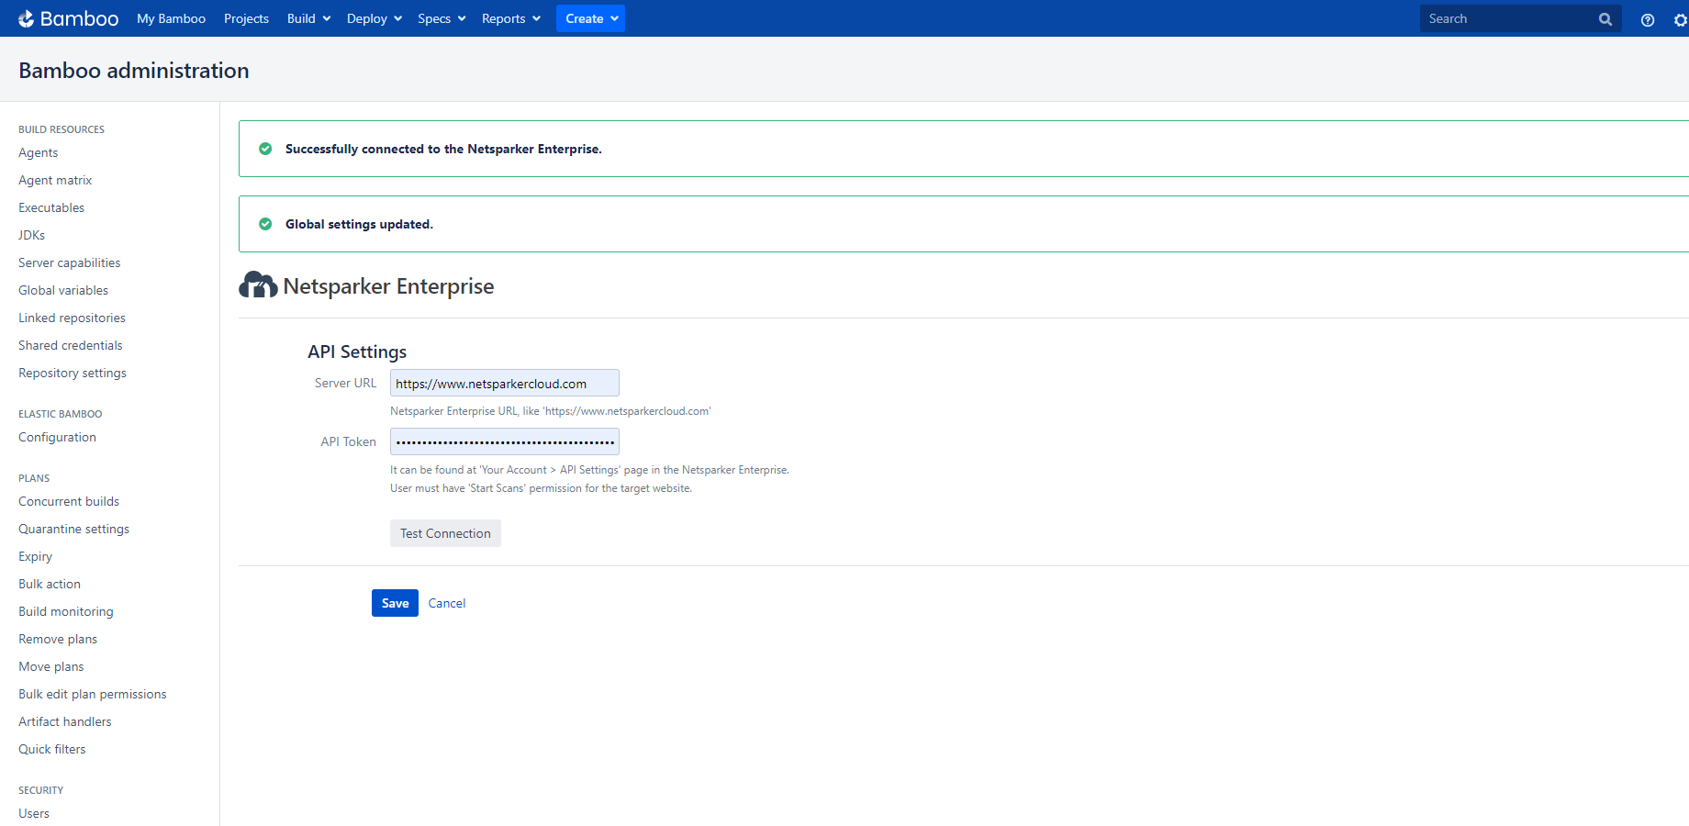Save the Netsparker API settings

coord(395,603)
